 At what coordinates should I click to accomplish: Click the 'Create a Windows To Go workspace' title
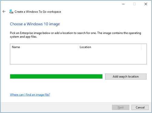tap(38, 12)
